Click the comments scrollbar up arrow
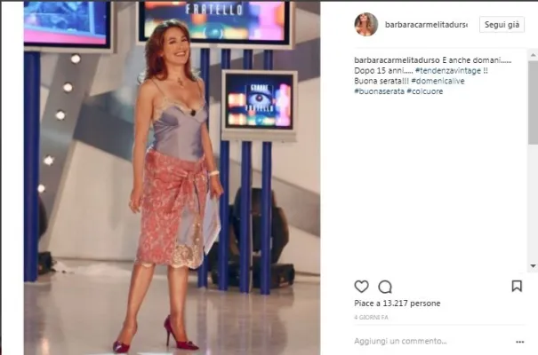The width and height of the screenshot is (538, 355). [x=533, y=55]
